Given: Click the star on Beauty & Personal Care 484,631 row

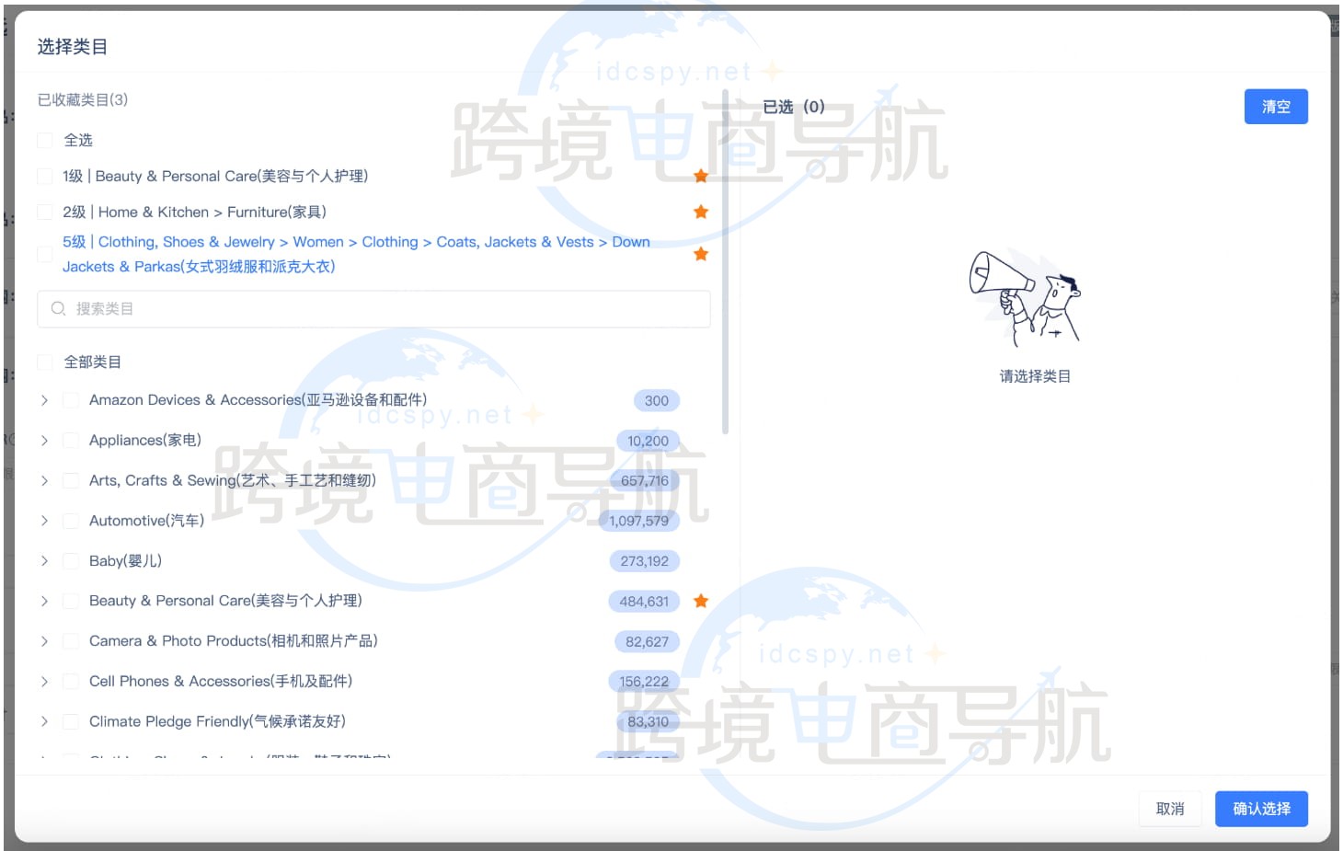Looking at the screenshot, I should (701, 601).
